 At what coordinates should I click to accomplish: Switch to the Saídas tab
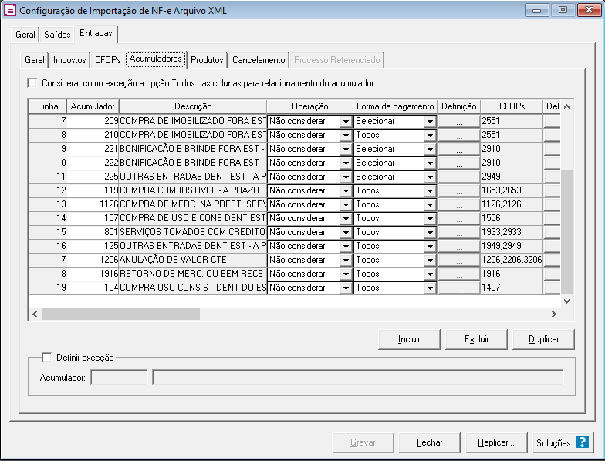pyautogui.click(x=57, y=35)
